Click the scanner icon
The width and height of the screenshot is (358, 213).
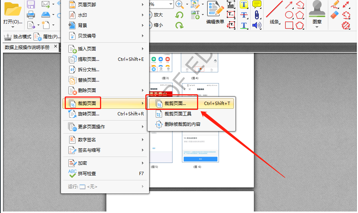tap(46, 14)
